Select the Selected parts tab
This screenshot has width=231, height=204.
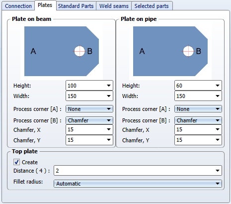[152, 6]
